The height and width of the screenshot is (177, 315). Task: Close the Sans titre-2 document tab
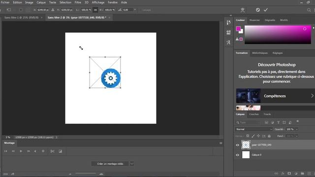pyautogui.click(x=109, y=18)
